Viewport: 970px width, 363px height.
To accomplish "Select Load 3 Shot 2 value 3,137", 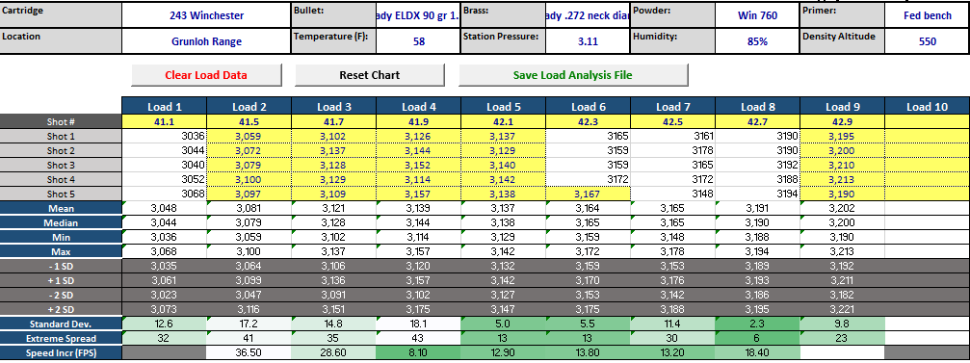I will (333, 150).
